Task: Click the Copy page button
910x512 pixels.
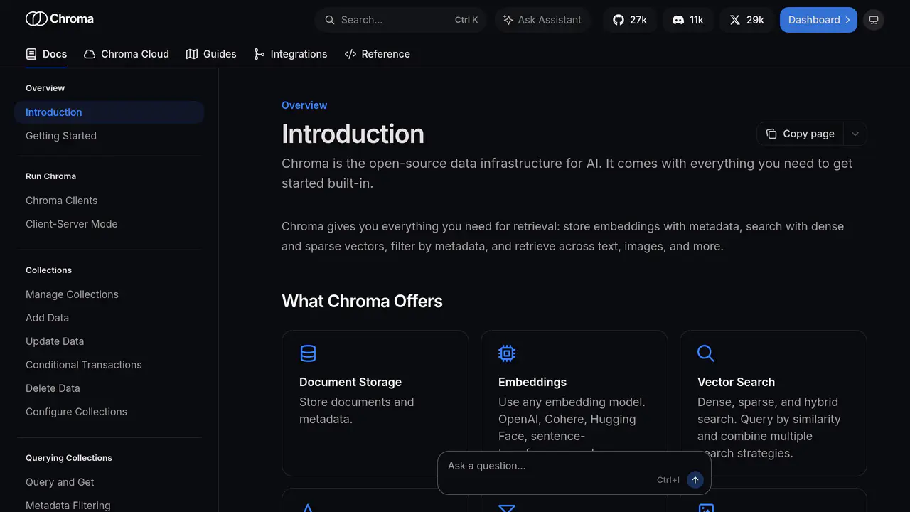Action: tap(801, 134)
